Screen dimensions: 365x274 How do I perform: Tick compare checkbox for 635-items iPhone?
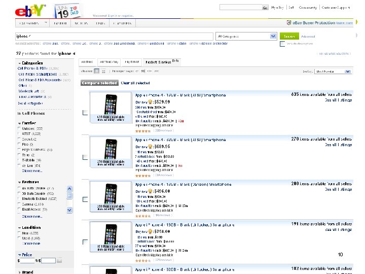[85, 113]
